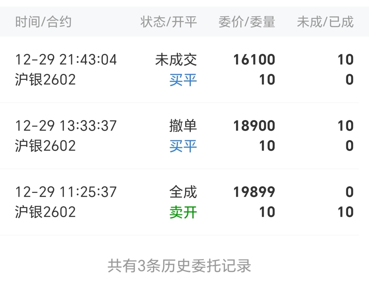Click the 撤单 status label
This screenshot has width=369, height=303.
[x=183, y=126]
